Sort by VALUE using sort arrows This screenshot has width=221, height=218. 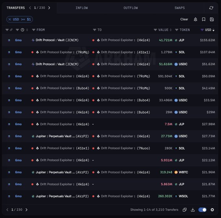pyautogui.click(x=171, y=30)
